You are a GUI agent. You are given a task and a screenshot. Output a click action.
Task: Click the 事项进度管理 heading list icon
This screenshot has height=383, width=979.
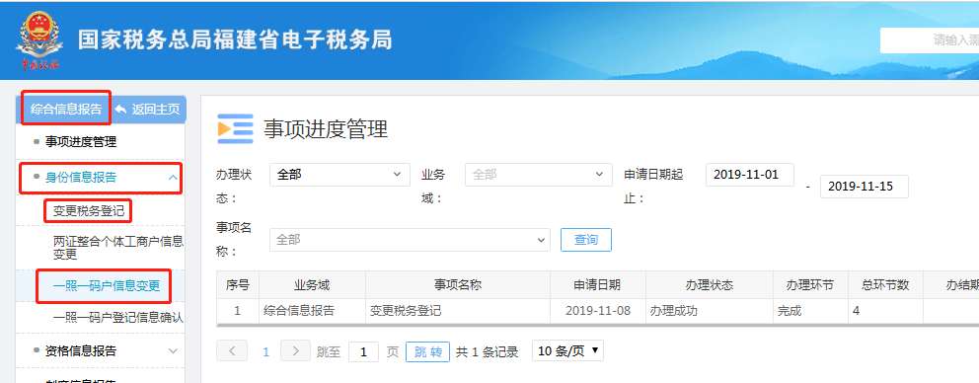tap(235, 128)
